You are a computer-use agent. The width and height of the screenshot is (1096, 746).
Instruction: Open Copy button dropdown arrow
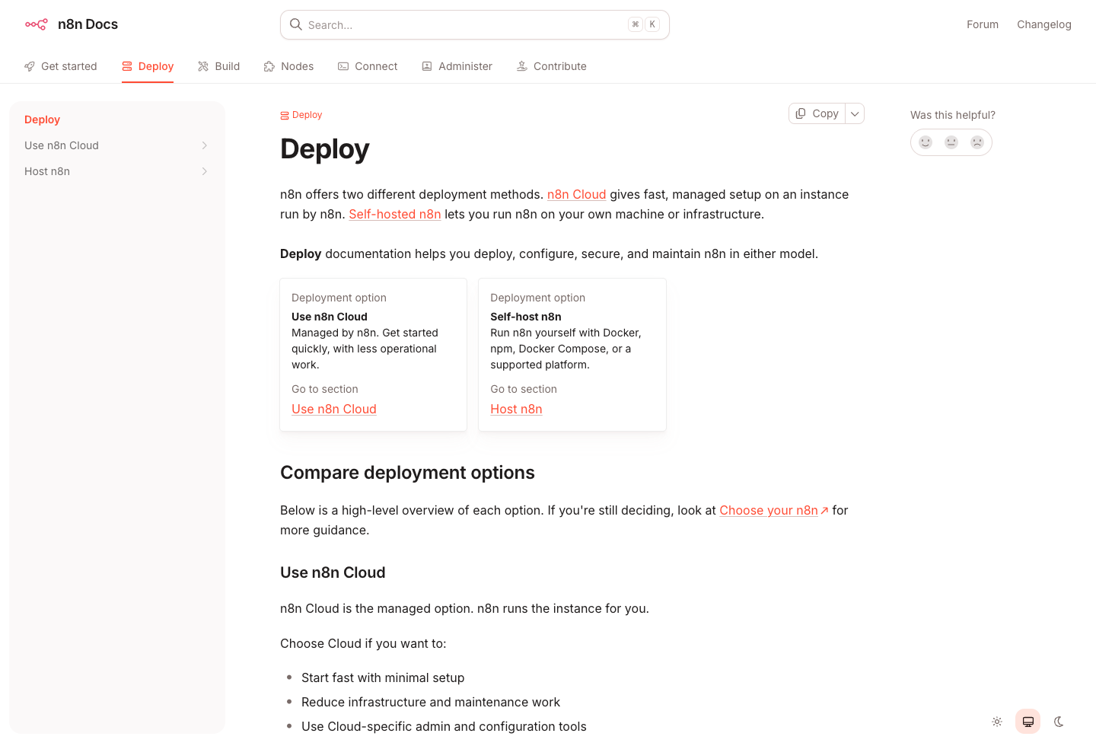click(855, 113)
